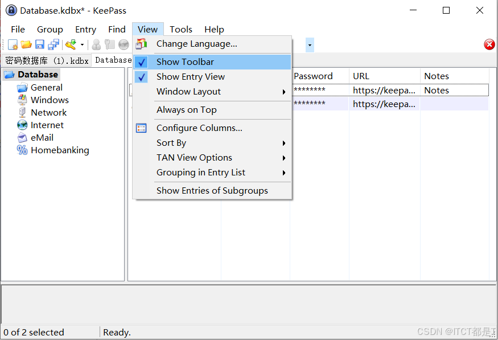
Task: Expand the TAN View Options submenu arrow
Action: pyautogui.click(x=284, y=158)
